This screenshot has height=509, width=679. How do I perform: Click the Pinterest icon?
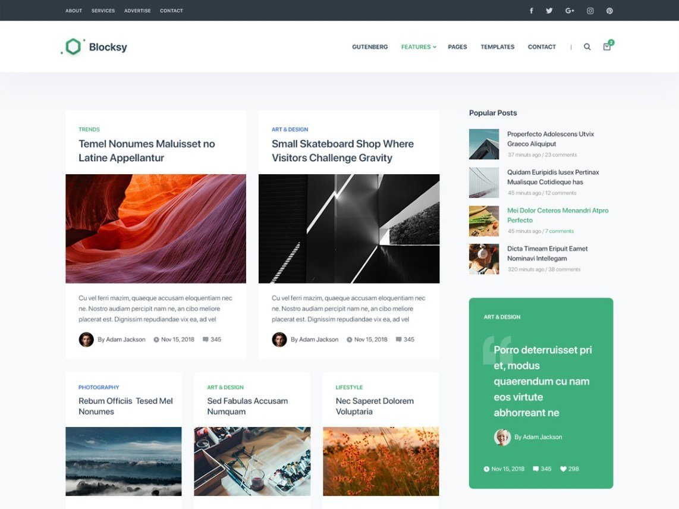pos(608,10)
